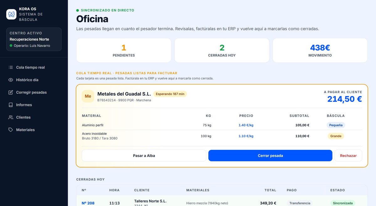
Task: Click the Cerradas hoy stat card
Action: coord(222,51)
